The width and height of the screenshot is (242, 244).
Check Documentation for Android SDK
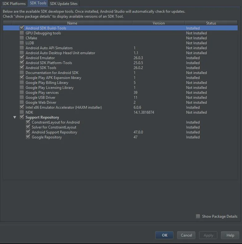[x=22, y=72]
